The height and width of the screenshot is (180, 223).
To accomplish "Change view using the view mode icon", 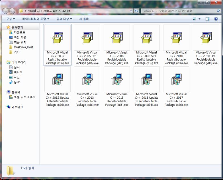I will point(195,19).
